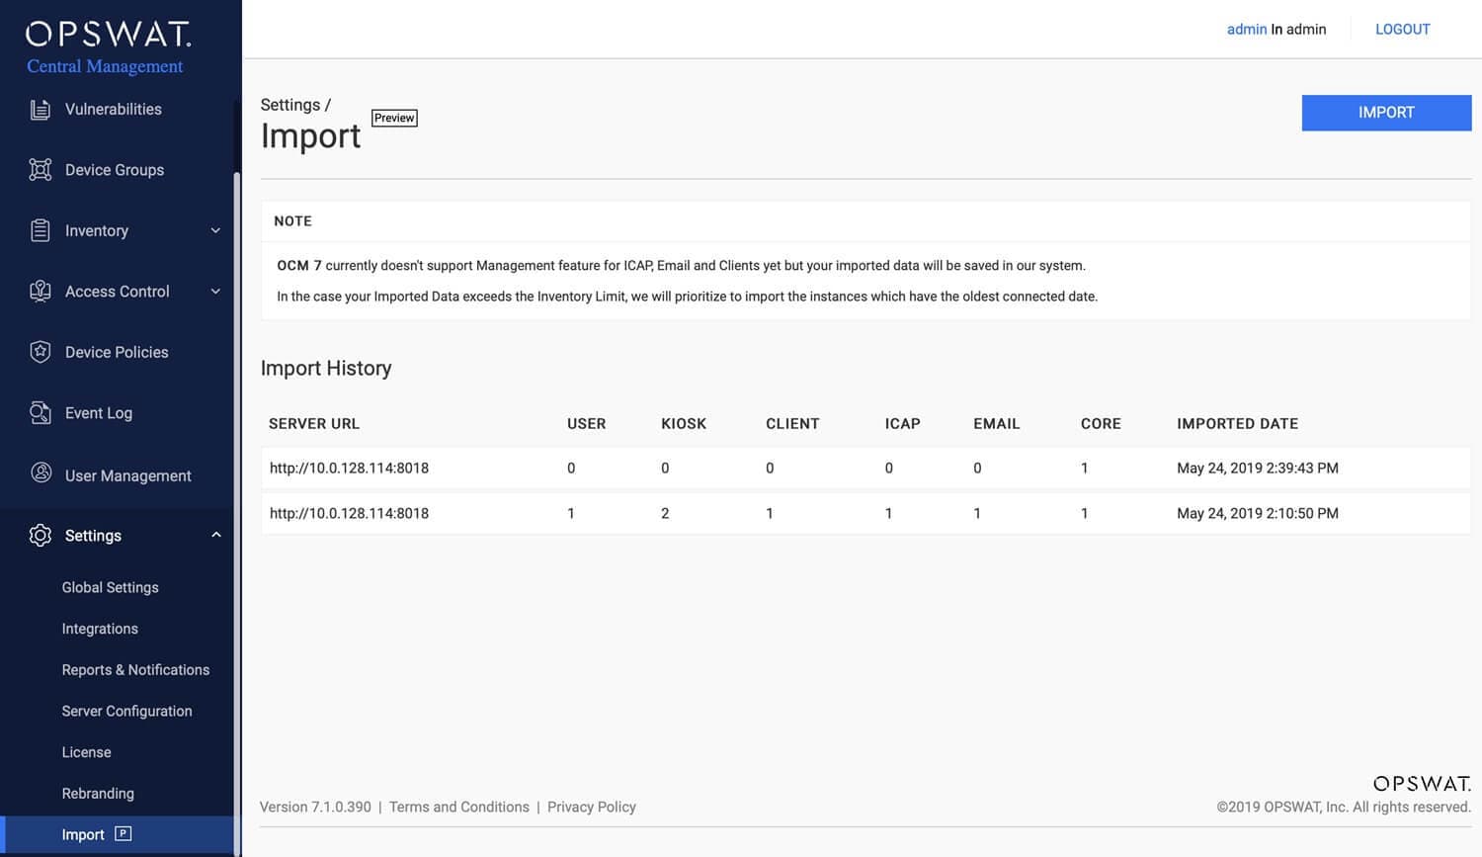Open the Privacy Policy link

tap(592, 807)
